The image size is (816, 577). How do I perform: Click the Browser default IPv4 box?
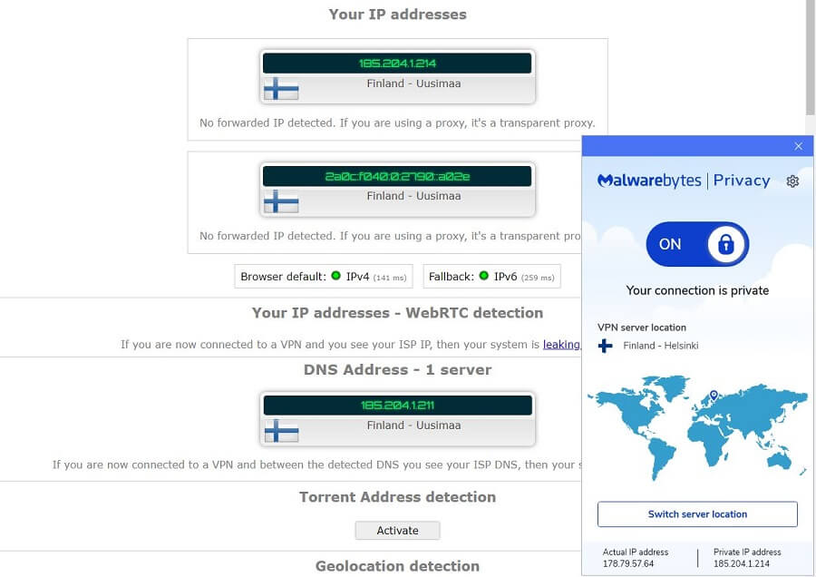pos(324,277)
